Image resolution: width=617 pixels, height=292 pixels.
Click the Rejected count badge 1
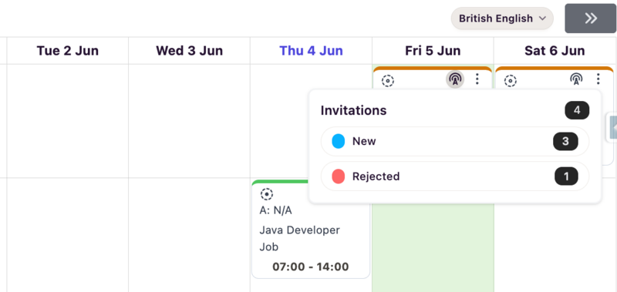pos(566,176)
